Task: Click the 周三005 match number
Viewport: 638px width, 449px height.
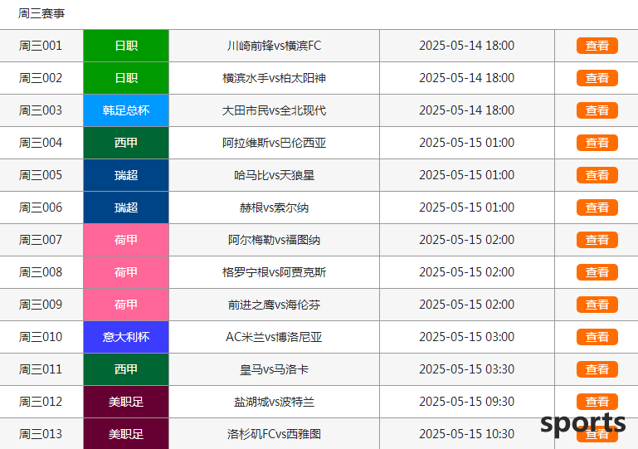Action: 41,175
